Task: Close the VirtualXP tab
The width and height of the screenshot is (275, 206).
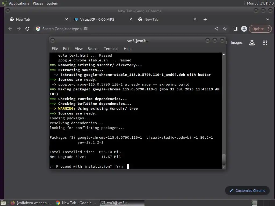Action: click(131, 19)
